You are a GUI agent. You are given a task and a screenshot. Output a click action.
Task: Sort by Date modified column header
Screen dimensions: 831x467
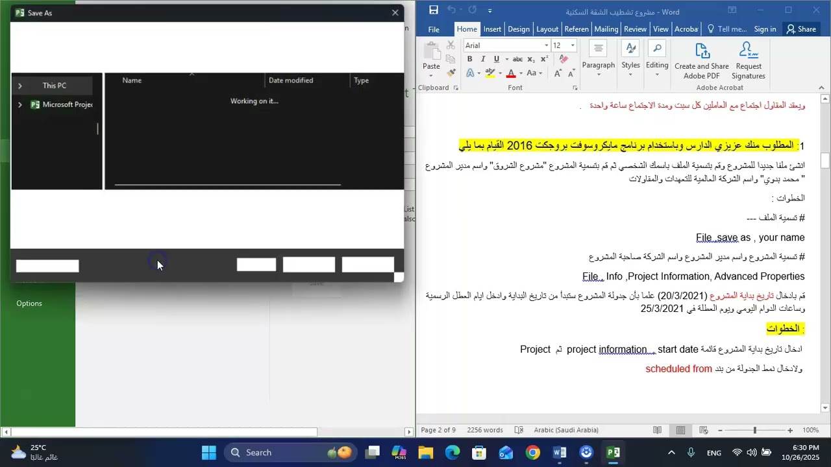click(x=291, y=80)
